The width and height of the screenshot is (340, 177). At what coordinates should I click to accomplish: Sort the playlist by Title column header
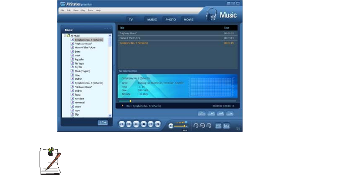[122, 28]
